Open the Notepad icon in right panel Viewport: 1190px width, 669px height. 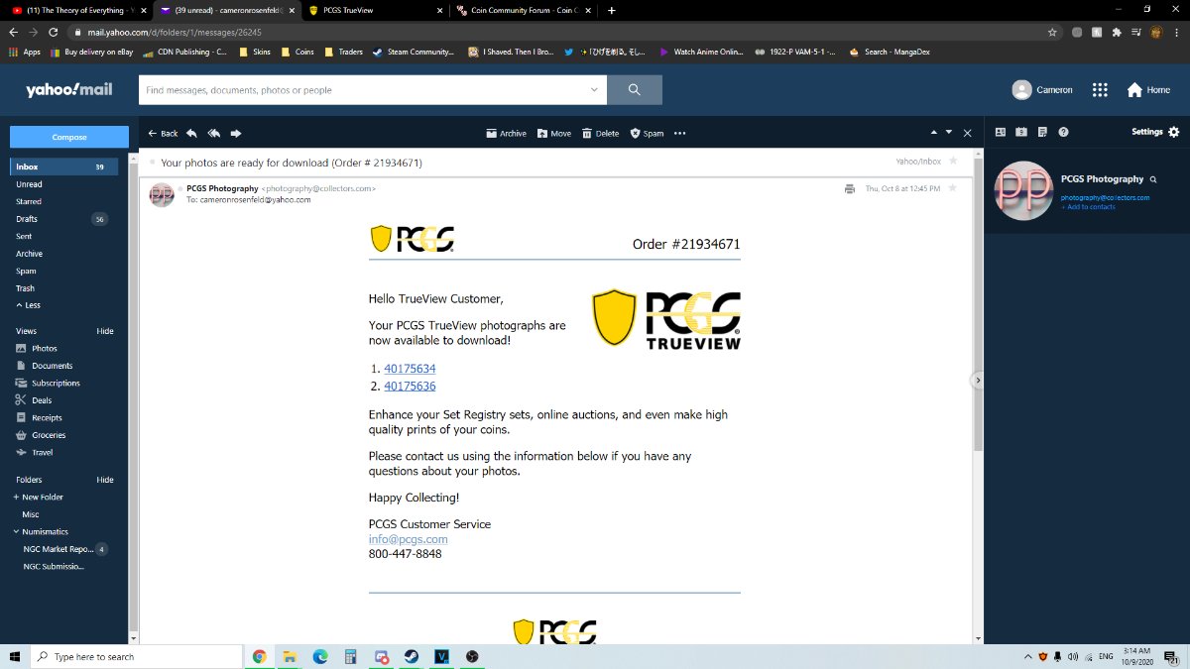pyautogui.click(x=1042, y=132)
